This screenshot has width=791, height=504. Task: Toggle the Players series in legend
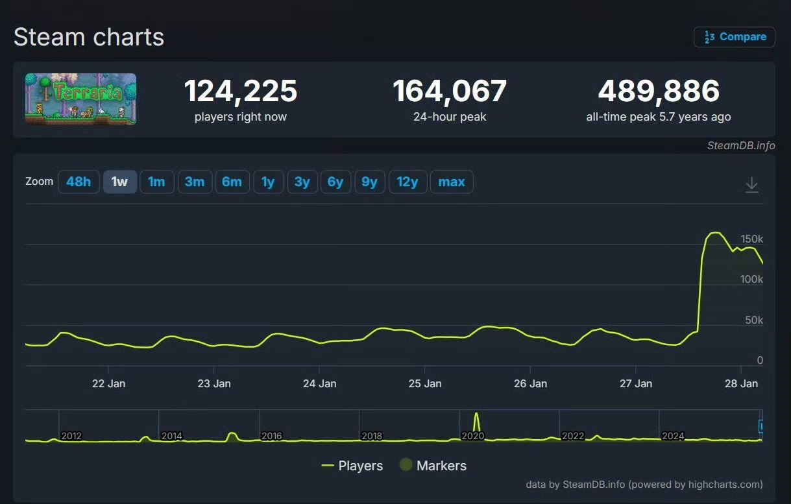tap(352, 466)
